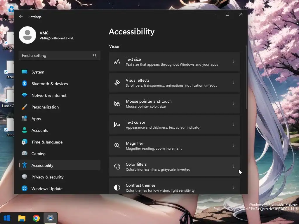Select Privacy & security in the sidebar
The width and height of the screenshot is (299, 224).
pos(60,177)
